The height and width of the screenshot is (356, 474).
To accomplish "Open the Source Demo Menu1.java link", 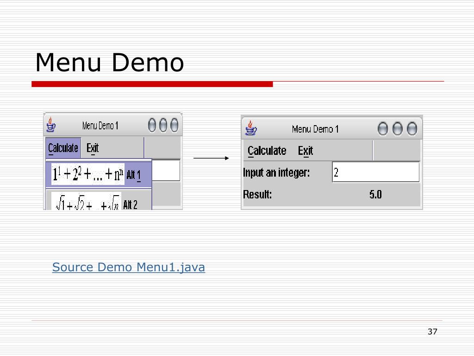I will (x=129, y=267).
